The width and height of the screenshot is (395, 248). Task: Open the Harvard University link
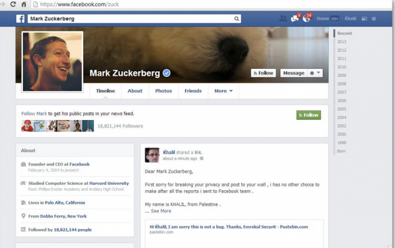pyautogui.click(x=109, y=183)
